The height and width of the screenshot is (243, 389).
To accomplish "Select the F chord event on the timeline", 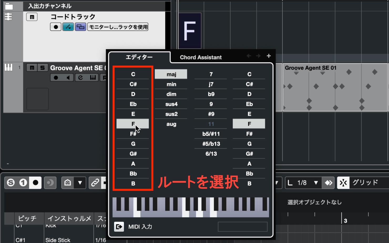I will 190,31.
